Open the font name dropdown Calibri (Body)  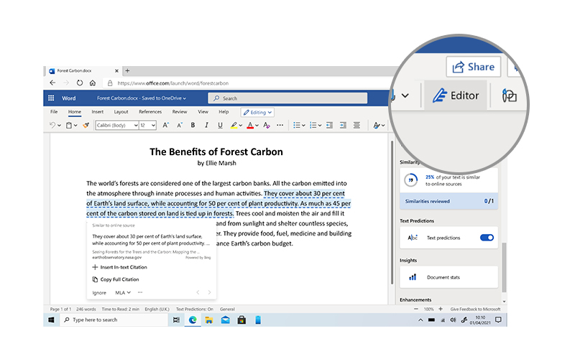point(117,125)
